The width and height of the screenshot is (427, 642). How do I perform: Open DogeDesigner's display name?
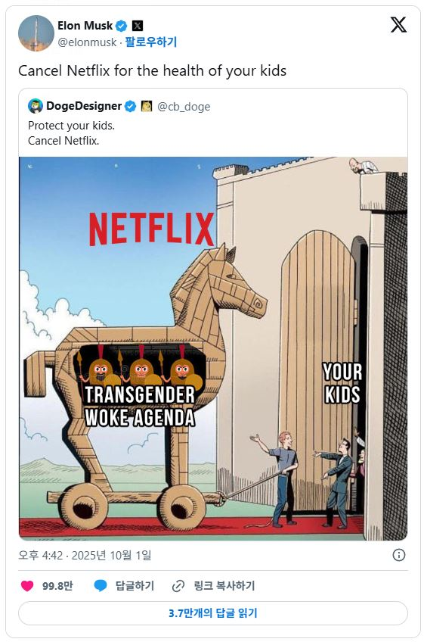pyautogui.click(x=84, y=106)
